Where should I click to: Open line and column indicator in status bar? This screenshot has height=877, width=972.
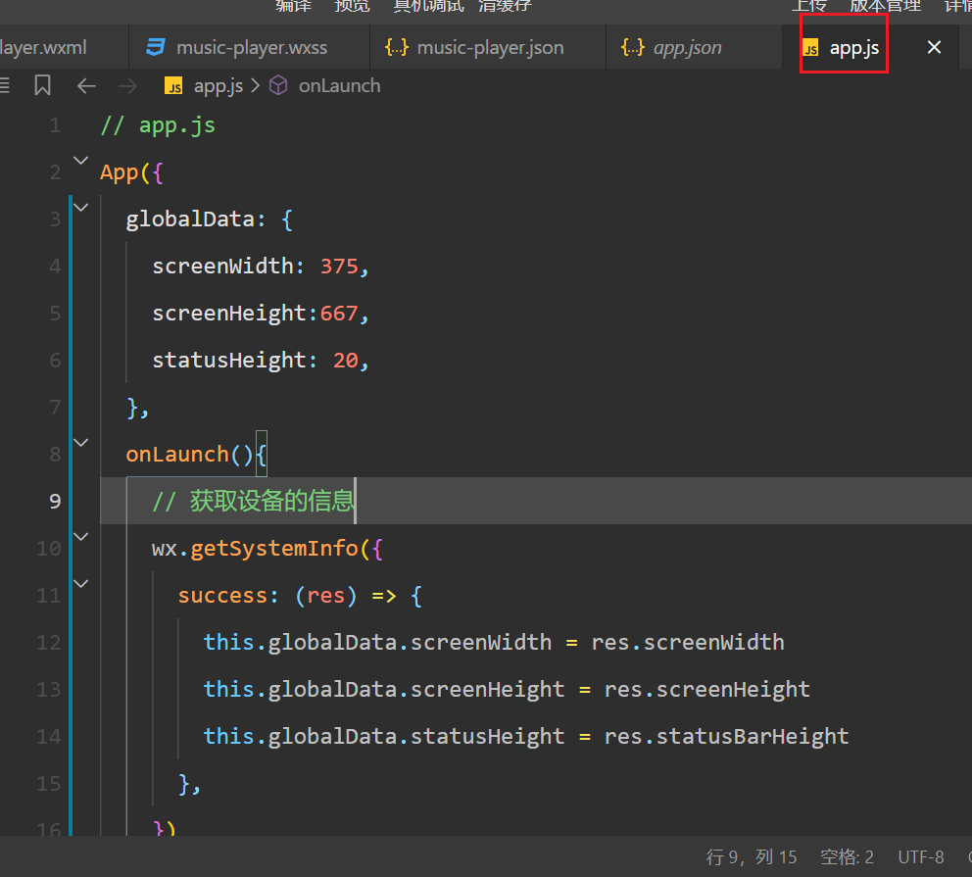click(752, 857)
